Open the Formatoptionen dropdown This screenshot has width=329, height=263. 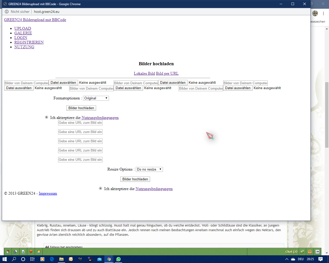pos(96,98)
